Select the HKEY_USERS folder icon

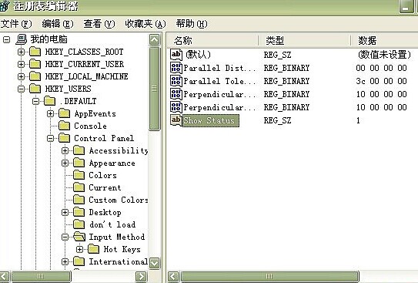35,89
